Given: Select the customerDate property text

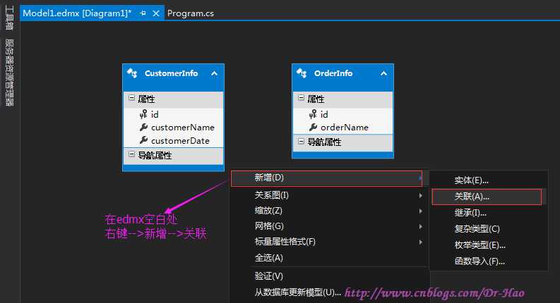Looking at the screenshot, I should [180, 141].
